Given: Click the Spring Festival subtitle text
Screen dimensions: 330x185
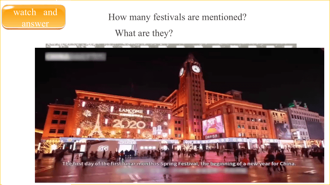Looking at the screenshot, I should (x=179, y=164).
